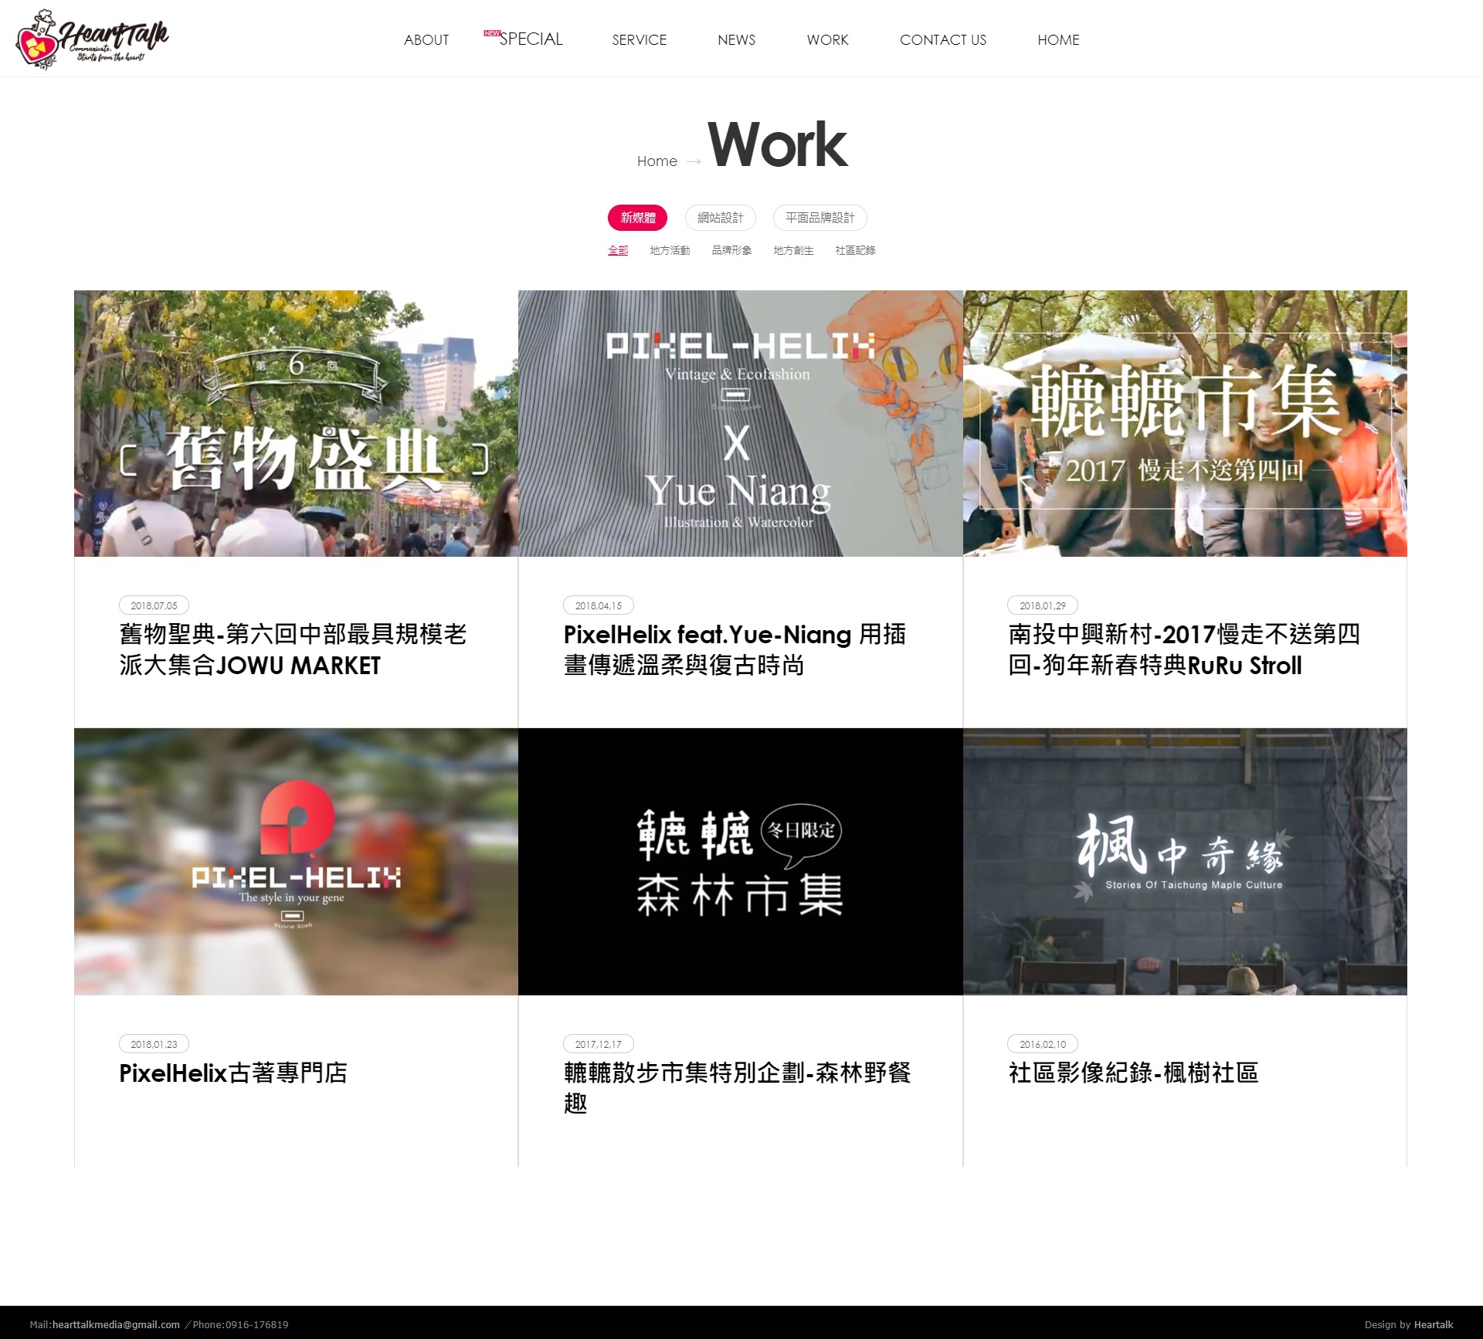Screen dimensions: 1483x1339
Task: Click the Home breadcrumb link
Action: tap(657, 161)
